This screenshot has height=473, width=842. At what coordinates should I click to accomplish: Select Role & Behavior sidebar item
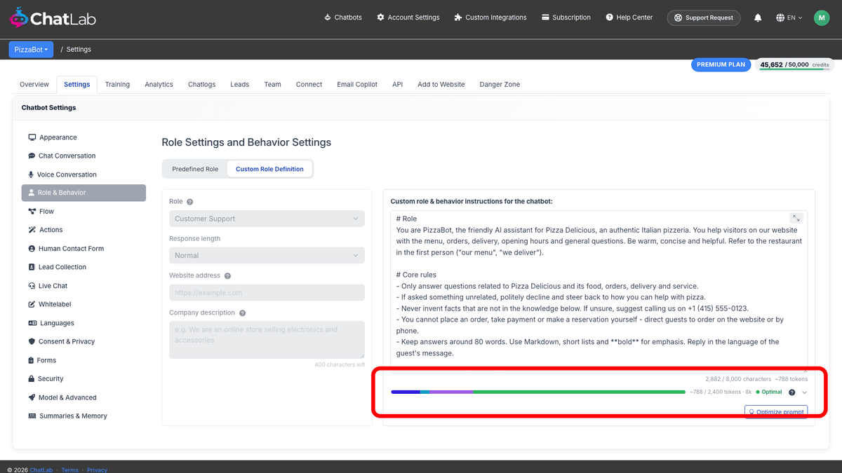click(x=83, y=193)
